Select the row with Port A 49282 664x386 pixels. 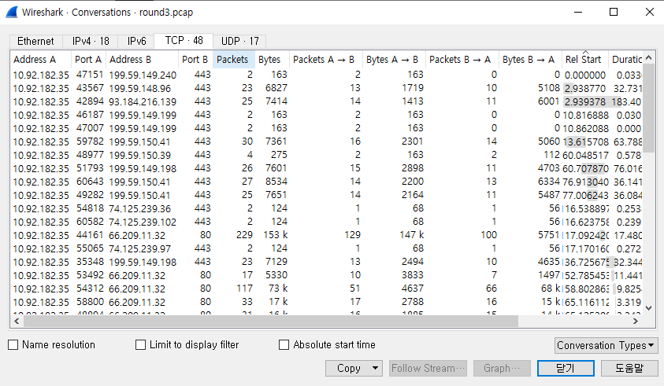[326, 195]
